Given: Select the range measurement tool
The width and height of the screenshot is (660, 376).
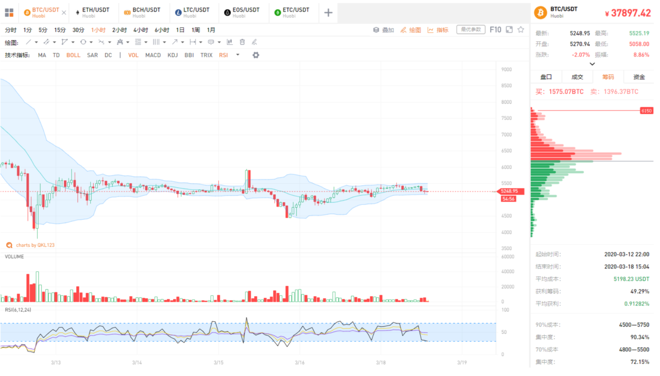Looking at the screenshot, I should tap(192, 42).
